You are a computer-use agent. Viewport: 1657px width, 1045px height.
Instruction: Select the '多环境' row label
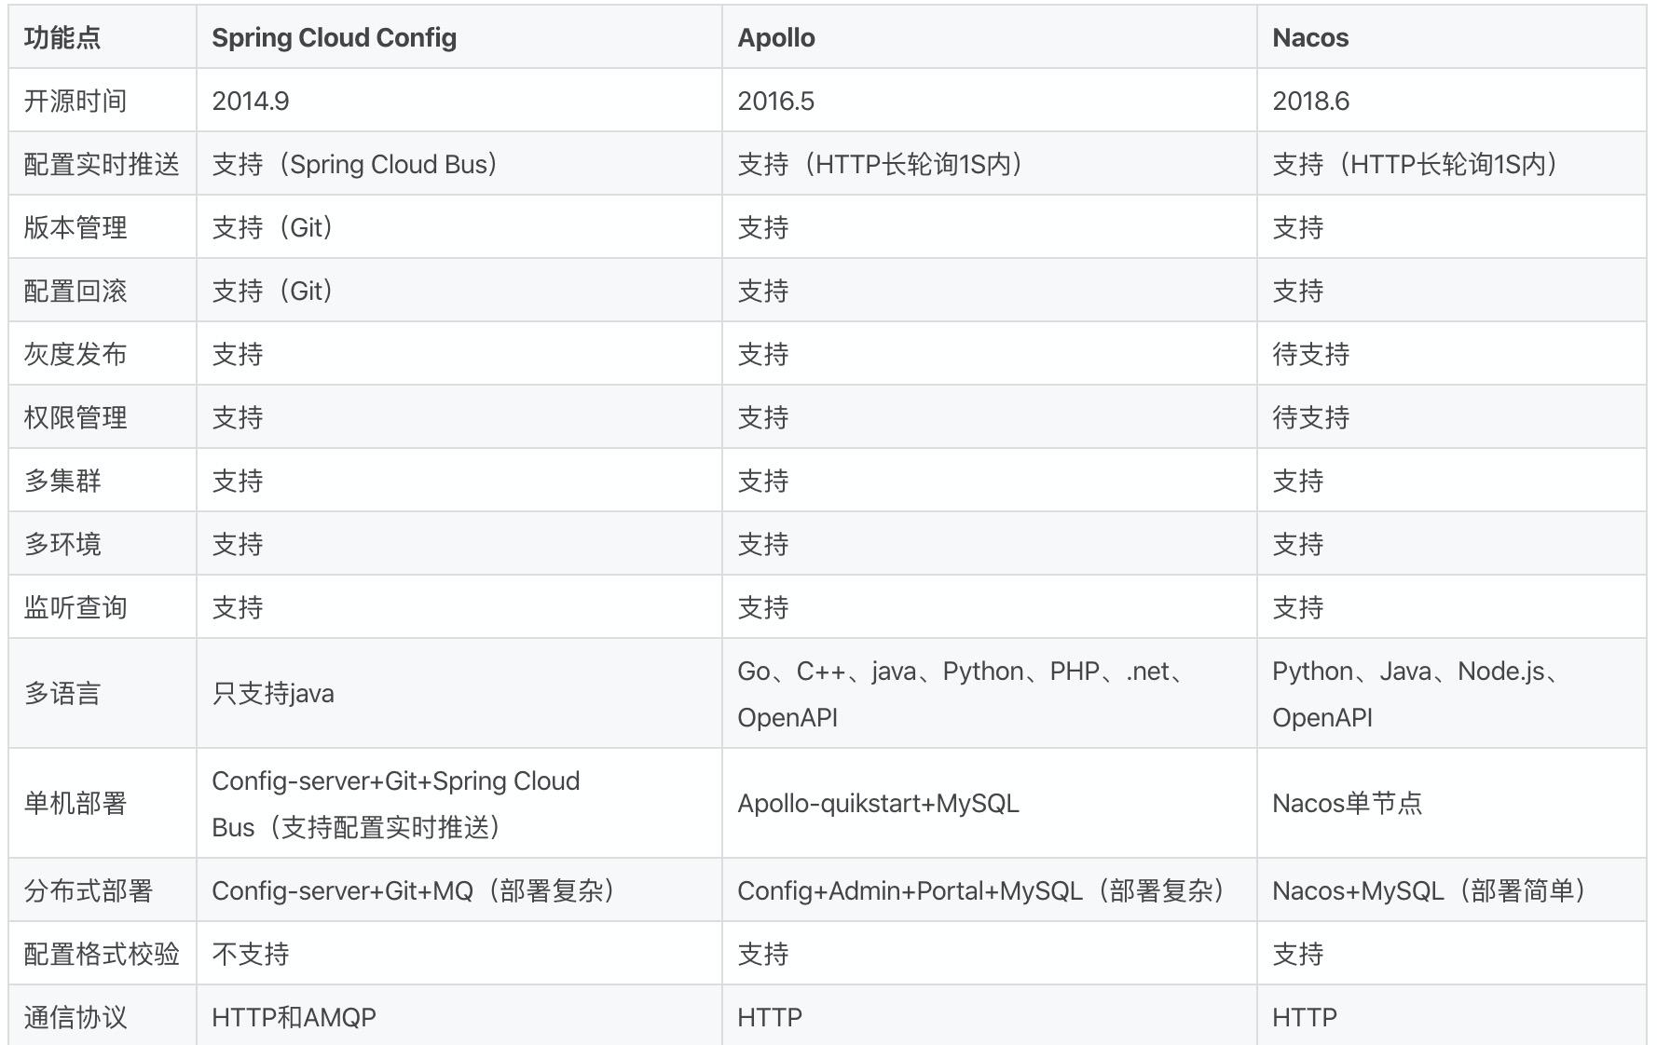pyautogui.click(x=103, y=544)
